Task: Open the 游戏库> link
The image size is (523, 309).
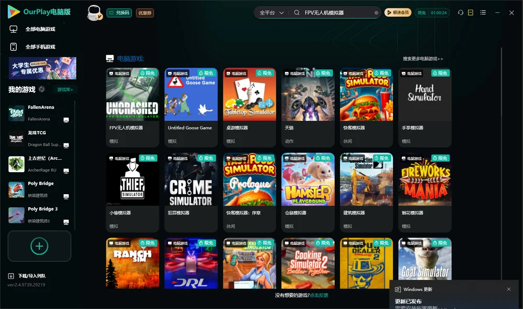Action: [65, 90]
